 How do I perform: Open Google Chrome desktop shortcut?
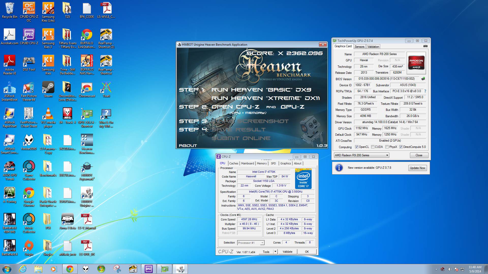tap(29, 197)
